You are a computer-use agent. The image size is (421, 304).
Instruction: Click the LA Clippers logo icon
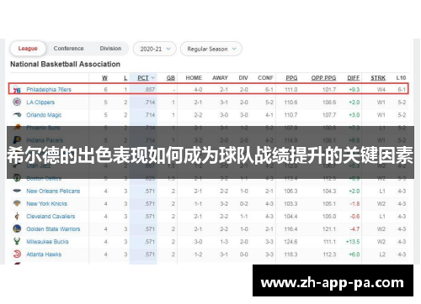(x=17, y=102)
